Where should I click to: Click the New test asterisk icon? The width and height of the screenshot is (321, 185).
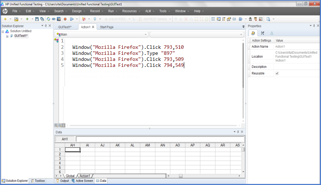5,19
